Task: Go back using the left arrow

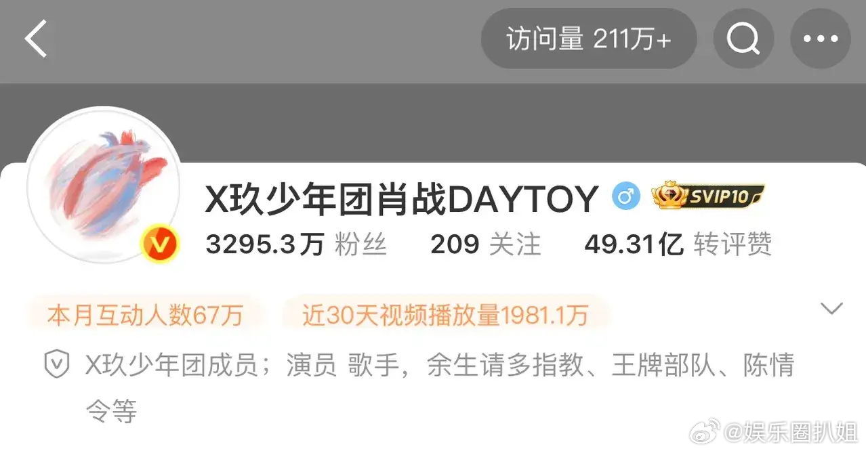Action: click(x=37, y=39)
